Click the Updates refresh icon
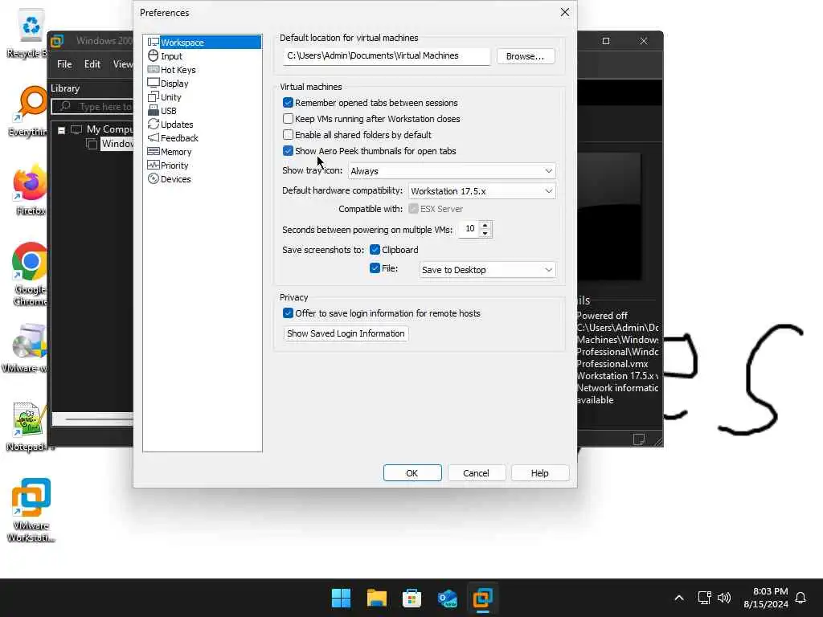 coord(154,124)
